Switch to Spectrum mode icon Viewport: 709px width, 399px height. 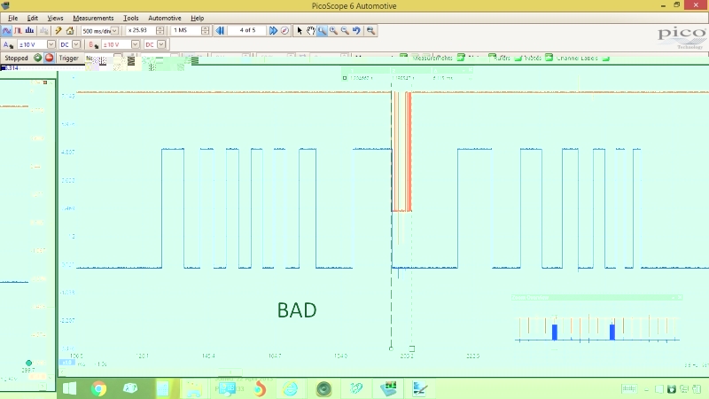(30, 31)
